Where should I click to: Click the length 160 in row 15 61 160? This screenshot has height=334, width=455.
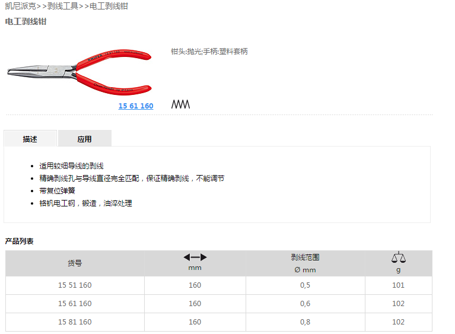click(195, 304)
